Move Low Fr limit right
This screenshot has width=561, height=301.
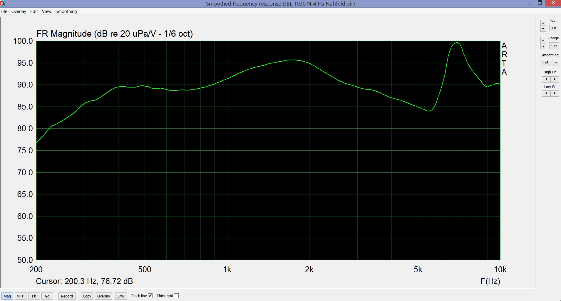pyautogui.click(x=554, y=93)
